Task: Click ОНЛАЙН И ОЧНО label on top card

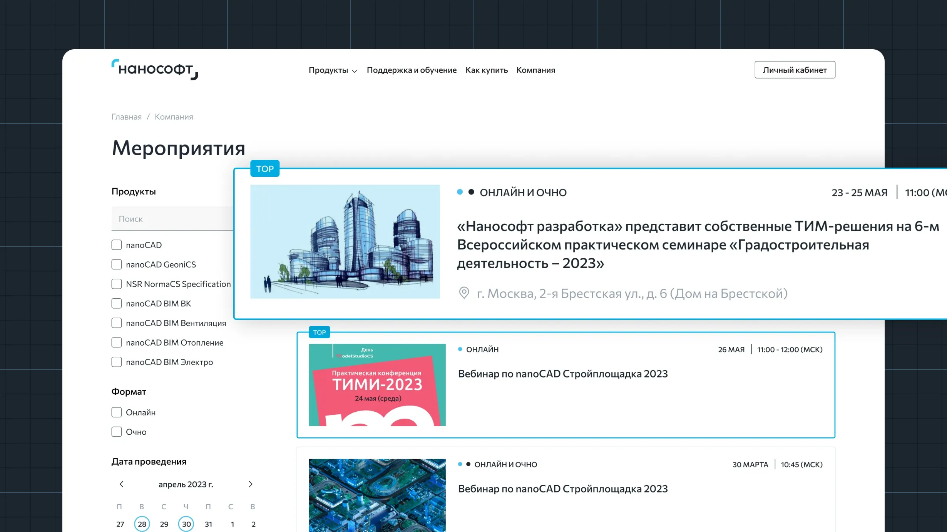Action: tap(523, 192)
